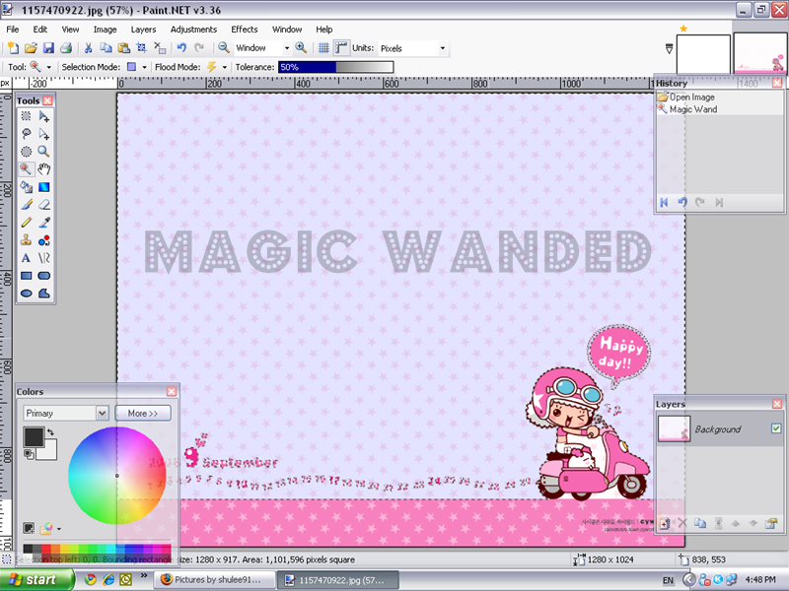789x591 pixels.
Task: Adjust the Tolerance slider bar
Action: (334, 67)
